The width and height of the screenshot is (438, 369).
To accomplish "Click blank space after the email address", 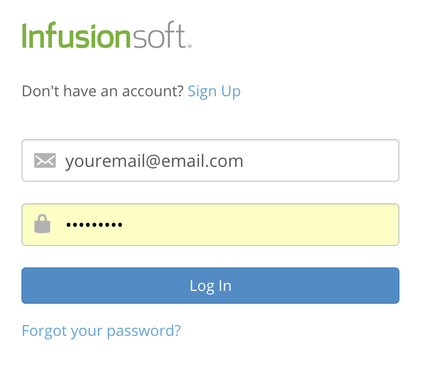I will pyautogui.click(x=319, y=160).
